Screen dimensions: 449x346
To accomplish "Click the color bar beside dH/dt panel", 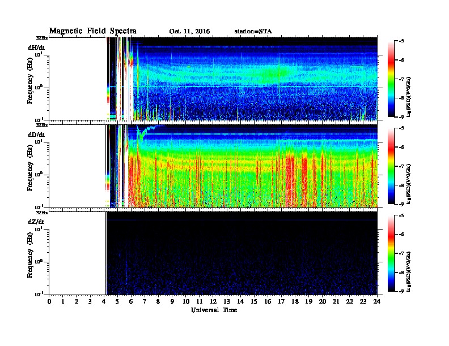I will [391, 79].
